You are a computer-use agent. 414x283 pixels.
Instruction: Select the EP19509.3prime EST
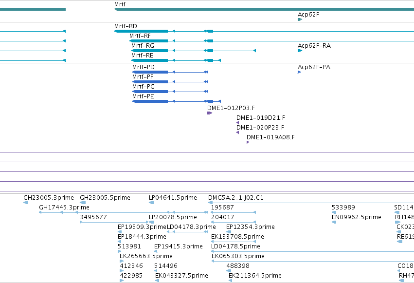pyautogui.click(x=120, y=232)
